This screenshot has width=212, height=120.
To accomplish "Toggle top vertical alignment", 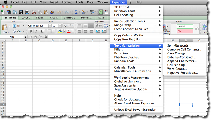I will coord(80,26).
